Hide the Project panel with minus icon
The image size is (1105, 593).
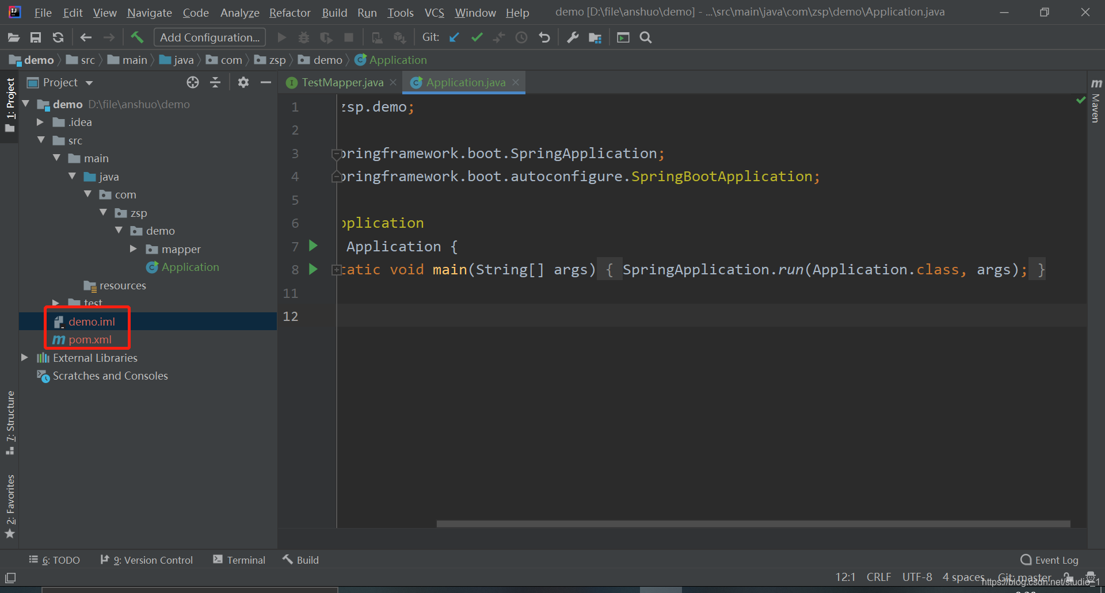[x=265, y=82]
